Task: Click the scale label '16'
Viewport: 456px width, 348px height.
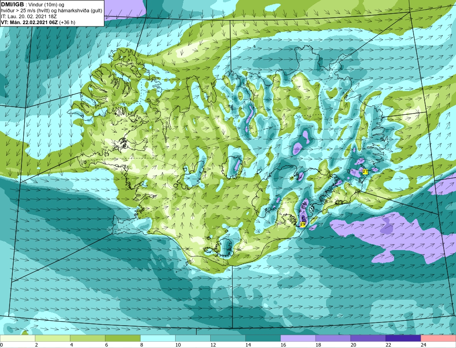Action: 283,345
